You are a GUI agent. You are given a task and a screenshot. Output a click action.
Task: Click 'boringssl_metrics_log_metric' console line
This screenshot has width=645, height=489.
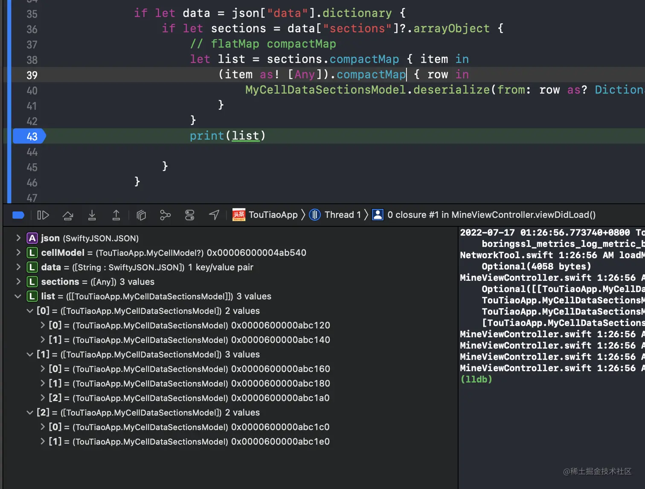[563, 243]
